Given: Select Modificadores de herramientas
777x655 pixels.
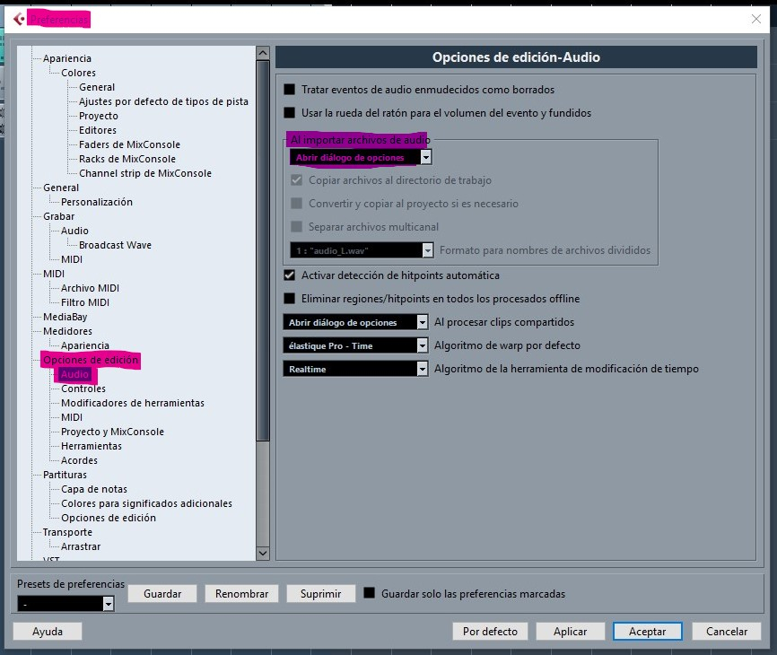Looking at the screenshot, I should pos(132,403).
